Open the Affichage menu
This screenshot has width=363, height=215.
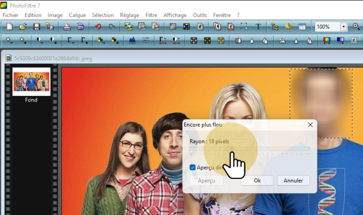175,15
